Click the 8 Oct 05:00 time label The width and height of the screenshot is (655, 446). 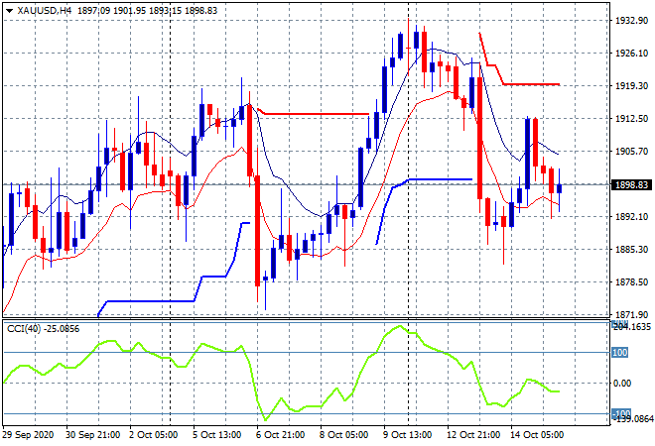(343, 435)
